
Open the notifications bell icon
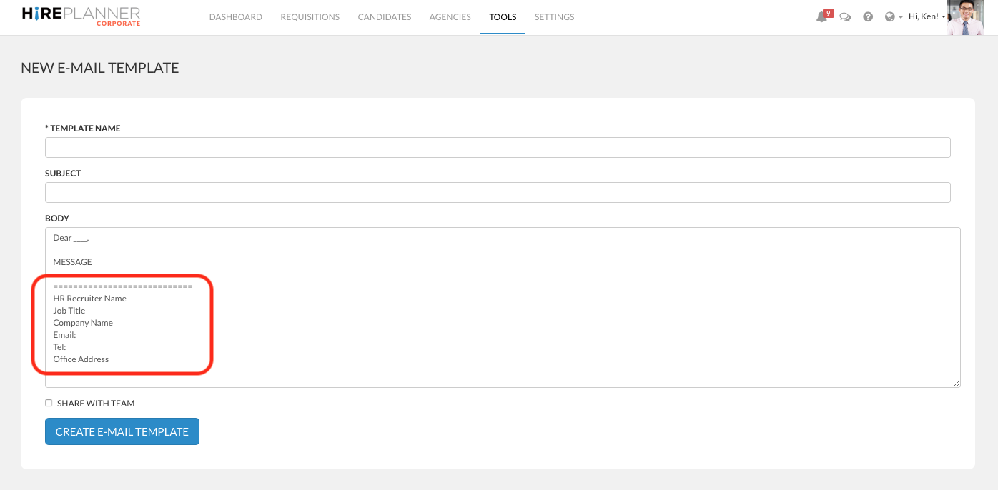coord(821,17)
